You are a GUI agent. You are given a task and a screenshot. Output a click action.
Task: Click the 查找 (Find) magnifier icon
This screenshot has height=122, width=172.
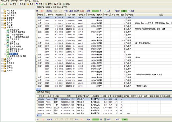pos(12,4)
